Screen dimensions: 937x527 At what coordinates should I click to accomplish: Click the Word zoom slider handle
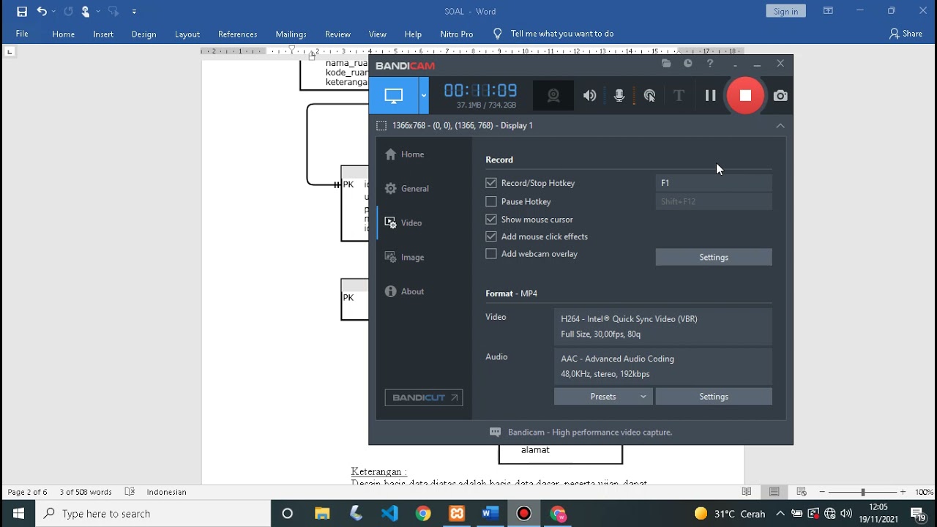point(862,492)
